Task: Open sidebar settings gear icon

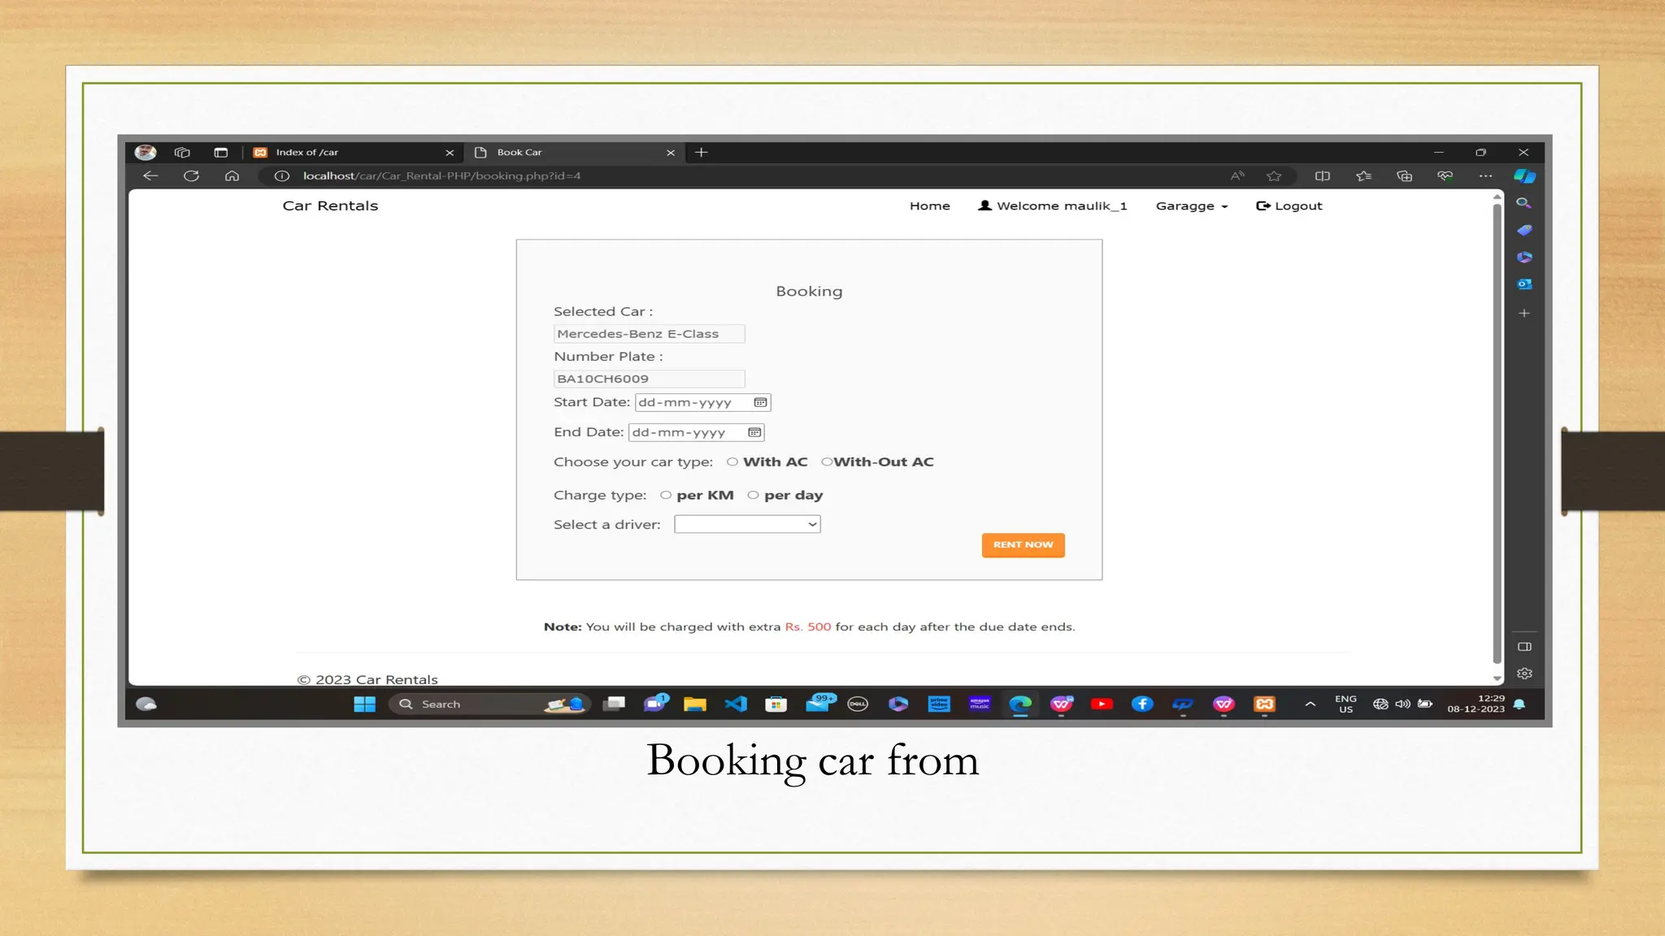Action: [x=1524, y=674]
